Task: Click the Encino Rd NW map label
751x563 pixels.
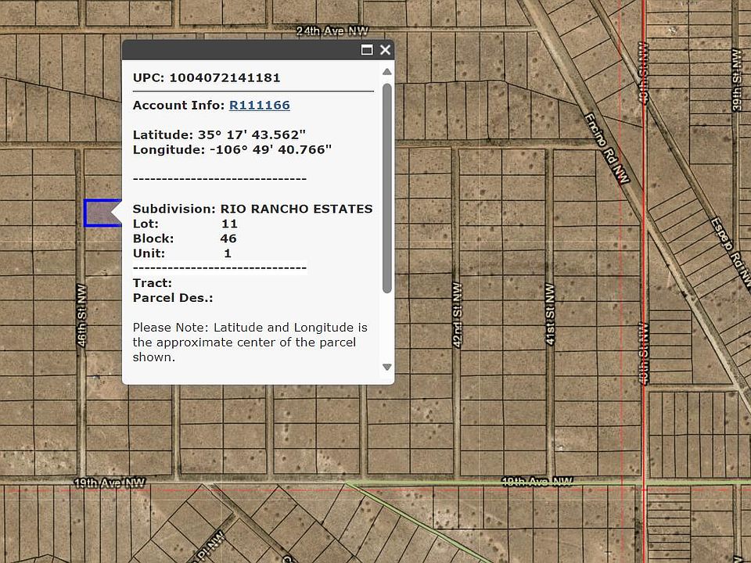Action: click(607, 149)
